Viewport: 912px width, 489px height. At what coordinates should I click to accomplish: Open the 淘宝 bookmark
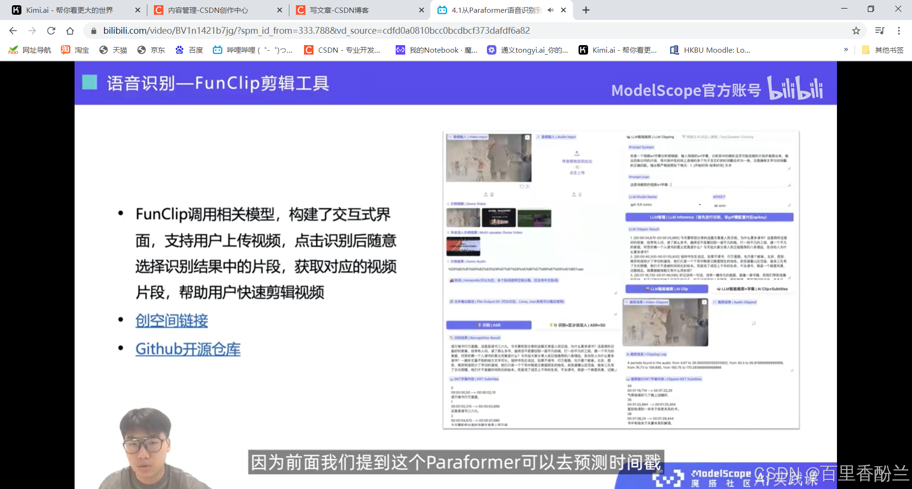tap(75, 50)
